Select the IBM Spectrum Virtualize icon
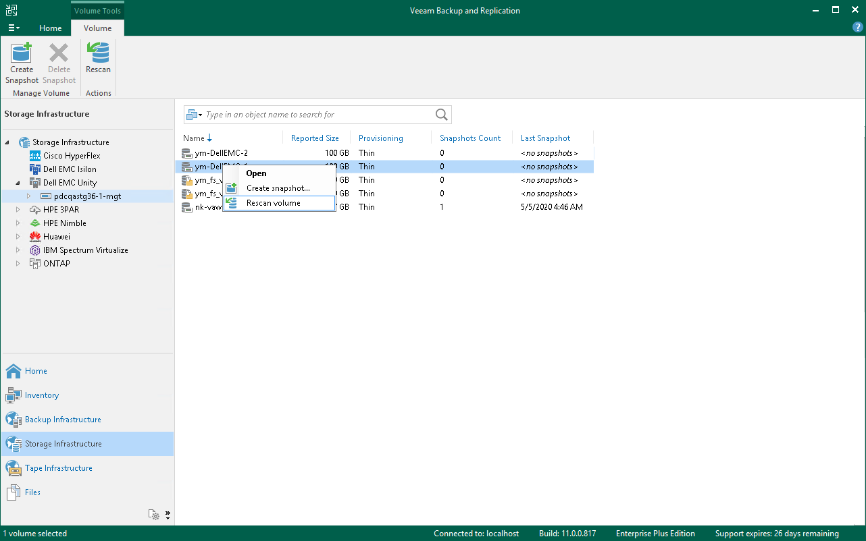The width and height of the screenshot is (866, 541). [35, 250]
